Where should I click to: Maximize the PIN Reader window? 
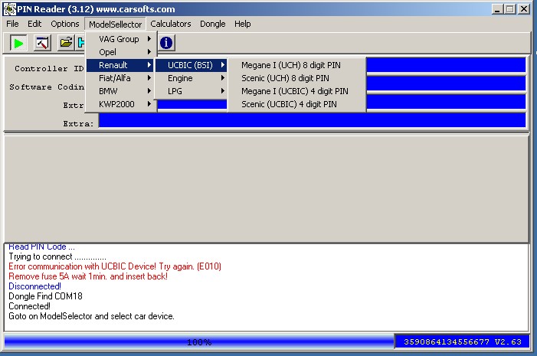[510, 9]
